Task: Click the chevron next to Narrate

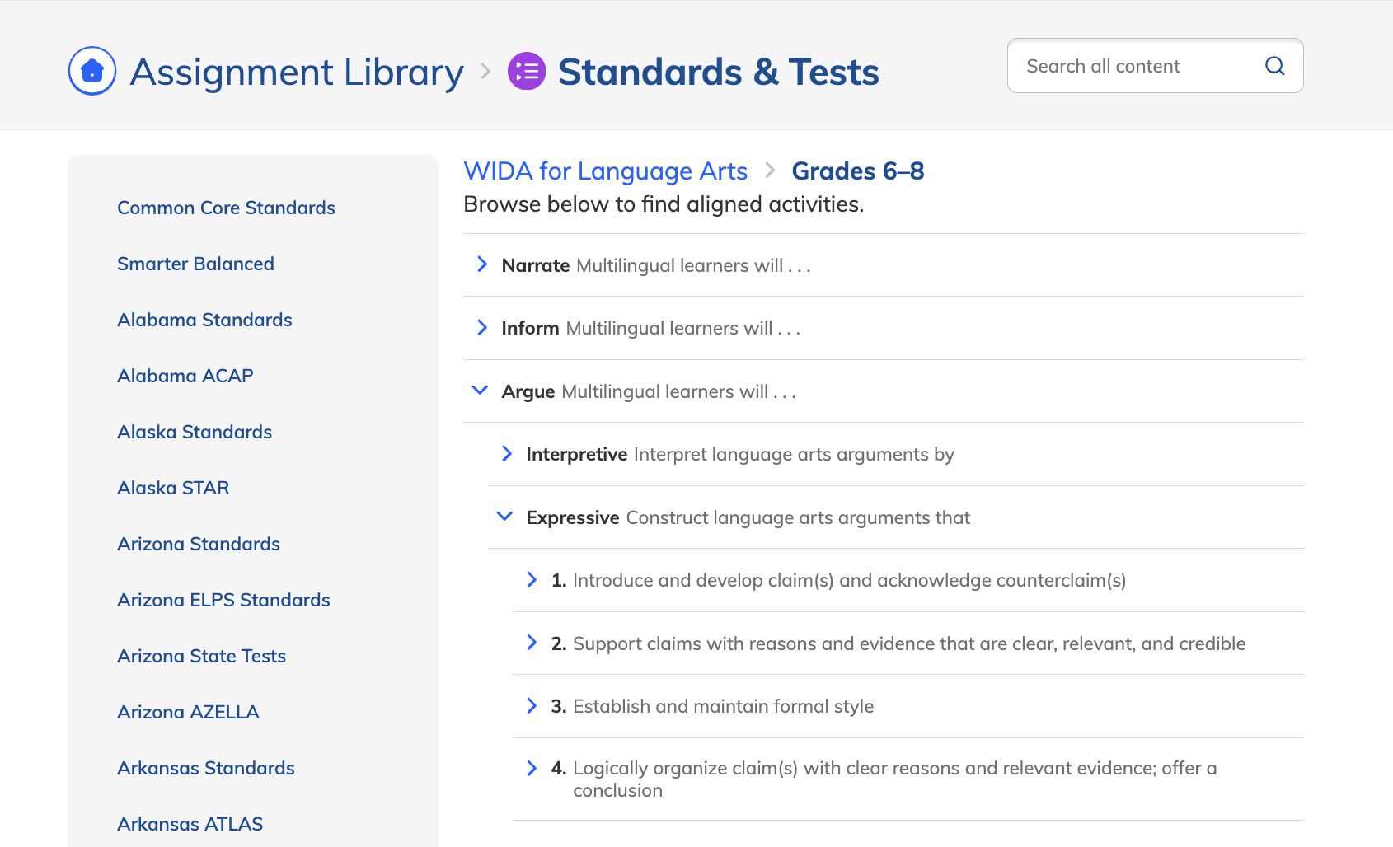Action: click(481, 264)
